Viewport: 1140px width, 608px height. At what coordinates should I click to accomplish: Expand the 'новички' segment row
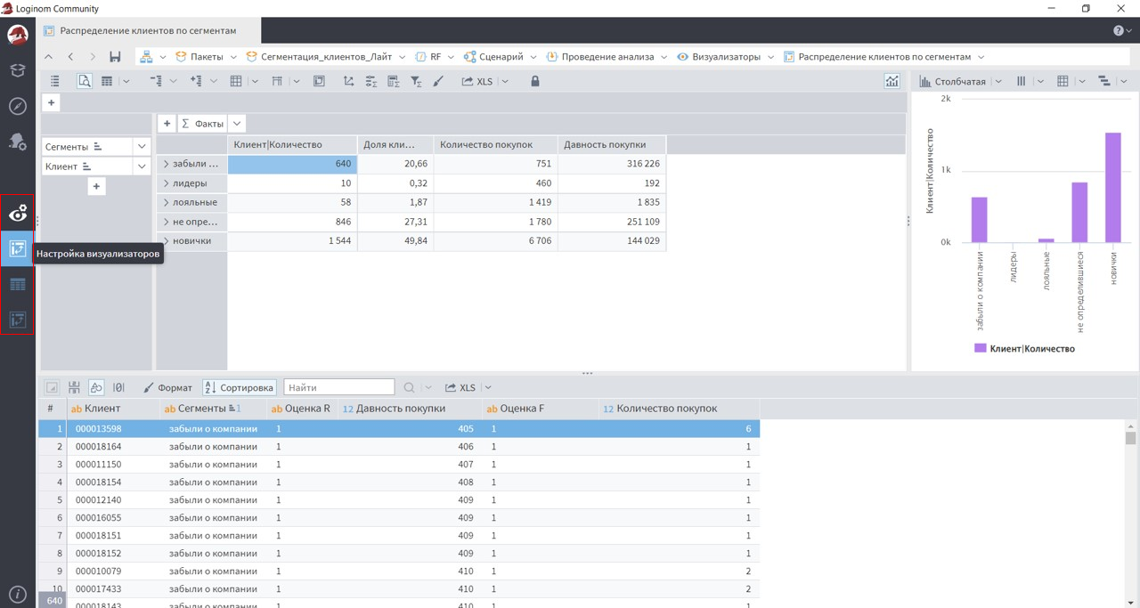click(x=167, y=241)
